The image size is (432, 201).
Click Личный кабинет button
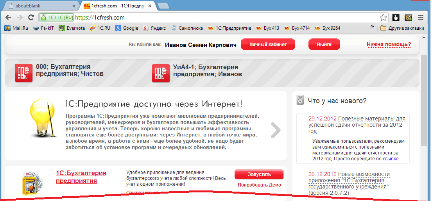click(x=268, y=45)
